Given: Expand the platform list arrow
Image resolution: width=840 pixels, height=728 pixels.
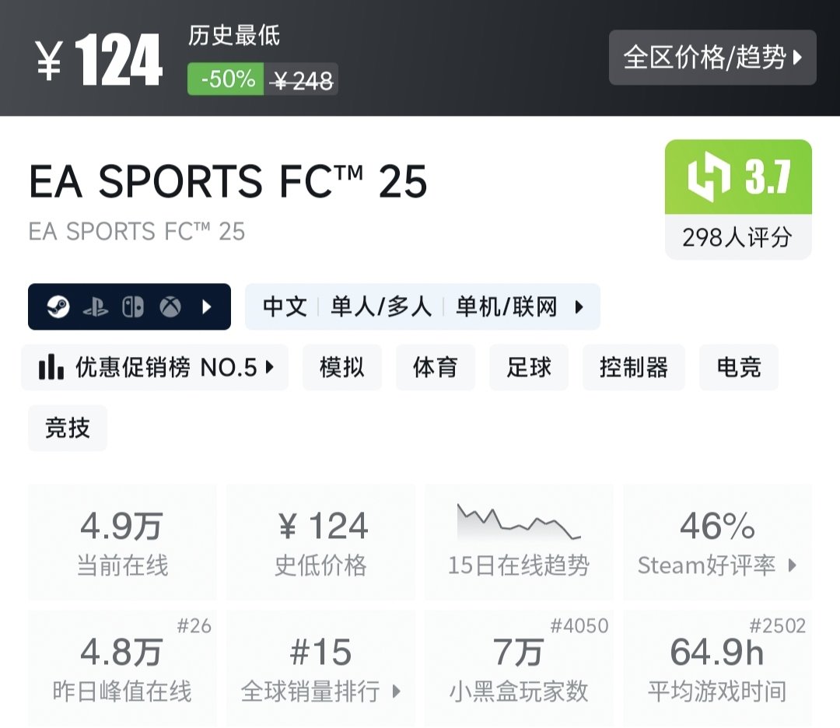Looking at the screenshot, I should 206,307.
